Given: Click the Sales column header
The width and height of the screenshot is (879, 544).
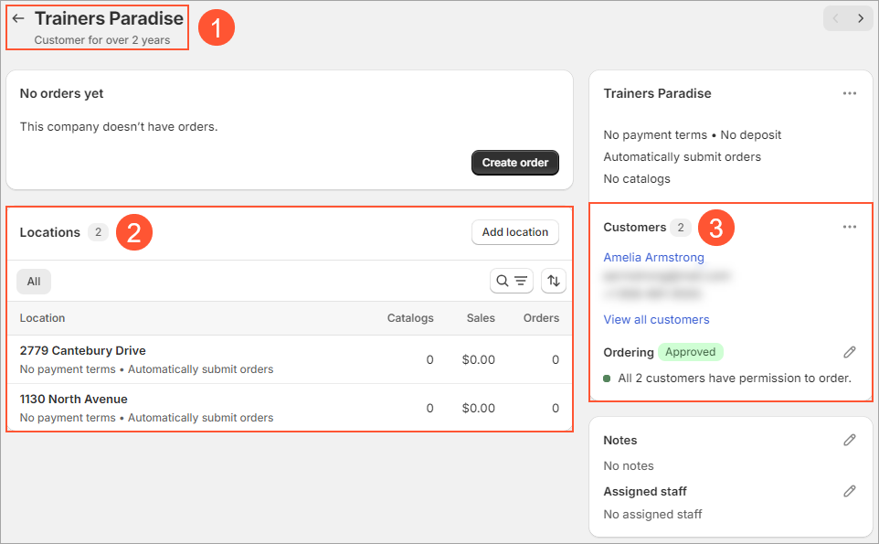Looking at the screenshot, I should pos(480,318).
